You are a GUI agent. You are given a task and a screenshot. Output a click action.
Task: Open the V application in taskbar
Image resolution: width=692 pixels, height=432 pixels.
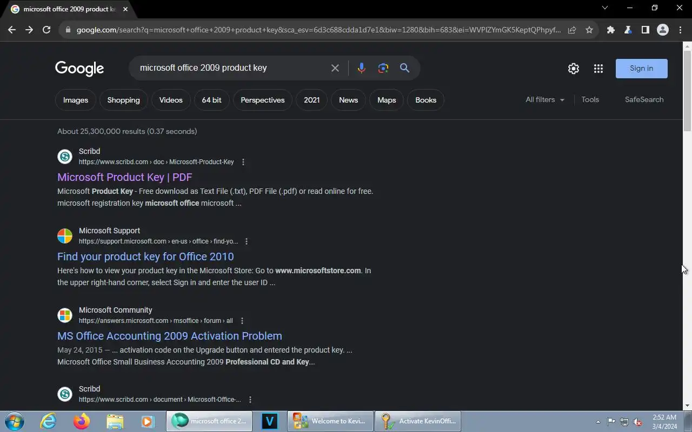pos(269,421)
